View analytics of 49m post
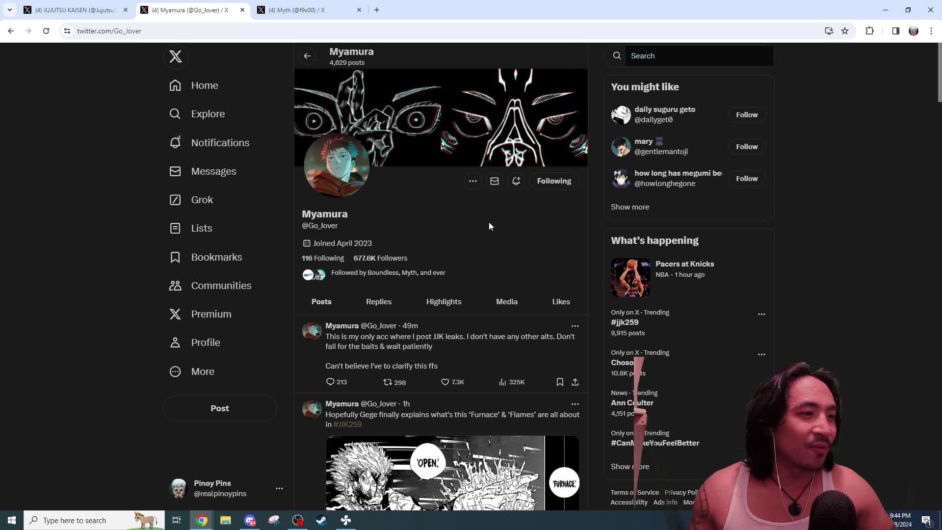 pos(512,382)
